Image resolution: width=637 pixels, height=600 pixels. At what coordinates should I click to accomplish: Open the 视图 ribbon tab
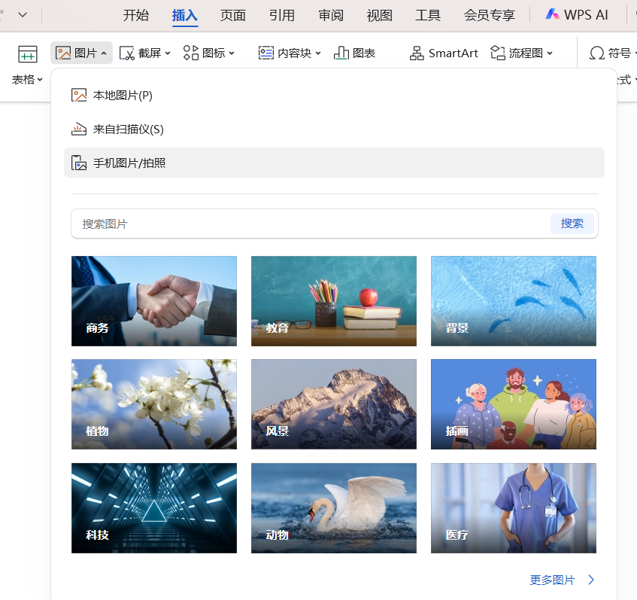click(x=380, y=14)
